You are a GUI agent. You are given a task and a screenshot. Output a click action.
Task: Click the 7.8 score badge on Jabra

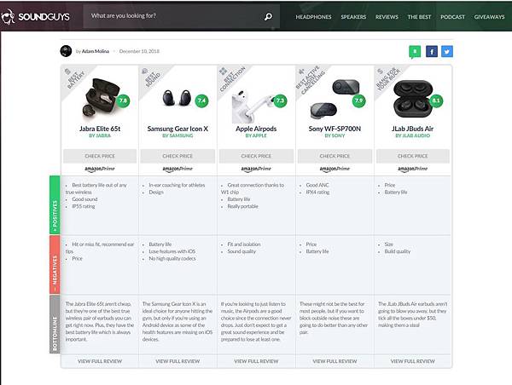point(123,101)
